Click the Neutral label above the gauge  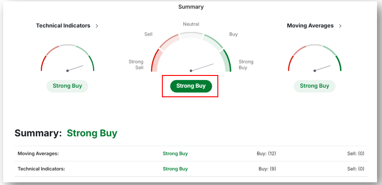click(191, 24)
